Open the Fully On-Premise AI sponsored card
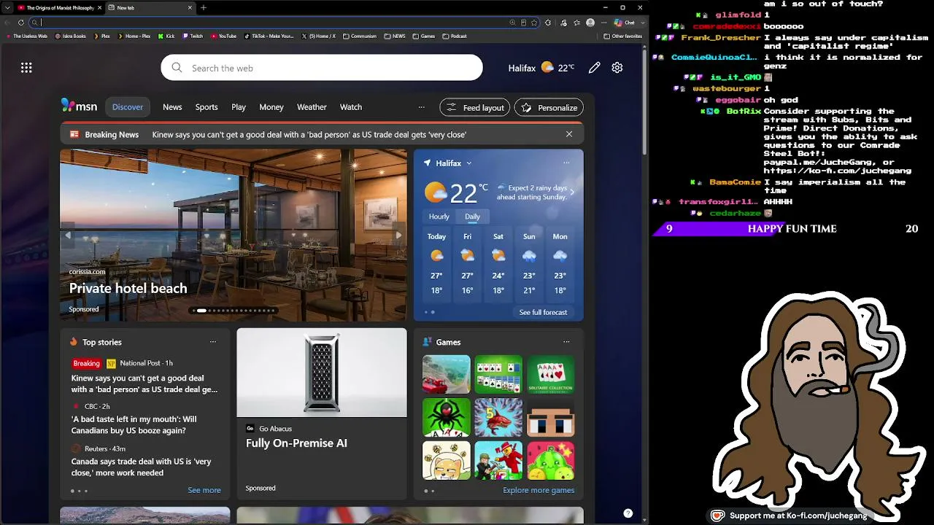The image size is (934, 525). [322, 412]
